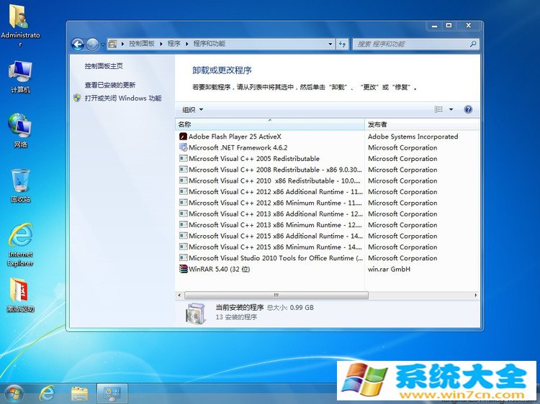Open the 计算机 desktop icon
The image size is (540, 404).
(20, 77)
